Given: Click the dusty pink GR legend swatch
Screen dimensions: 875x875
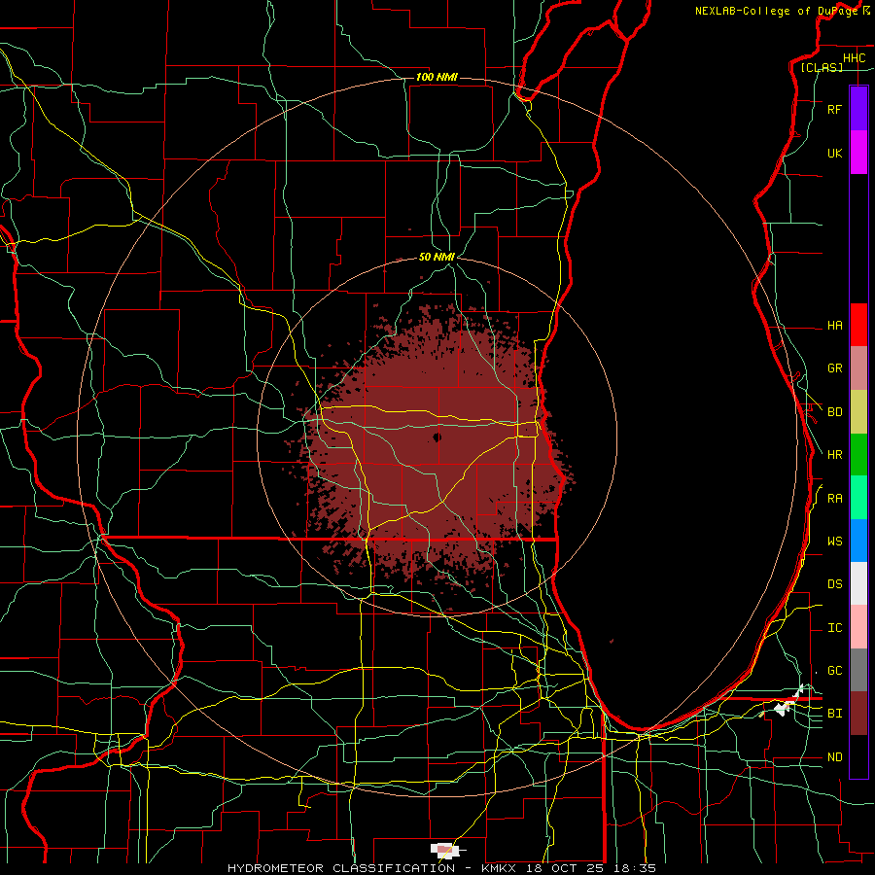Looking at the screenshot, I should (x=858, y=368).
